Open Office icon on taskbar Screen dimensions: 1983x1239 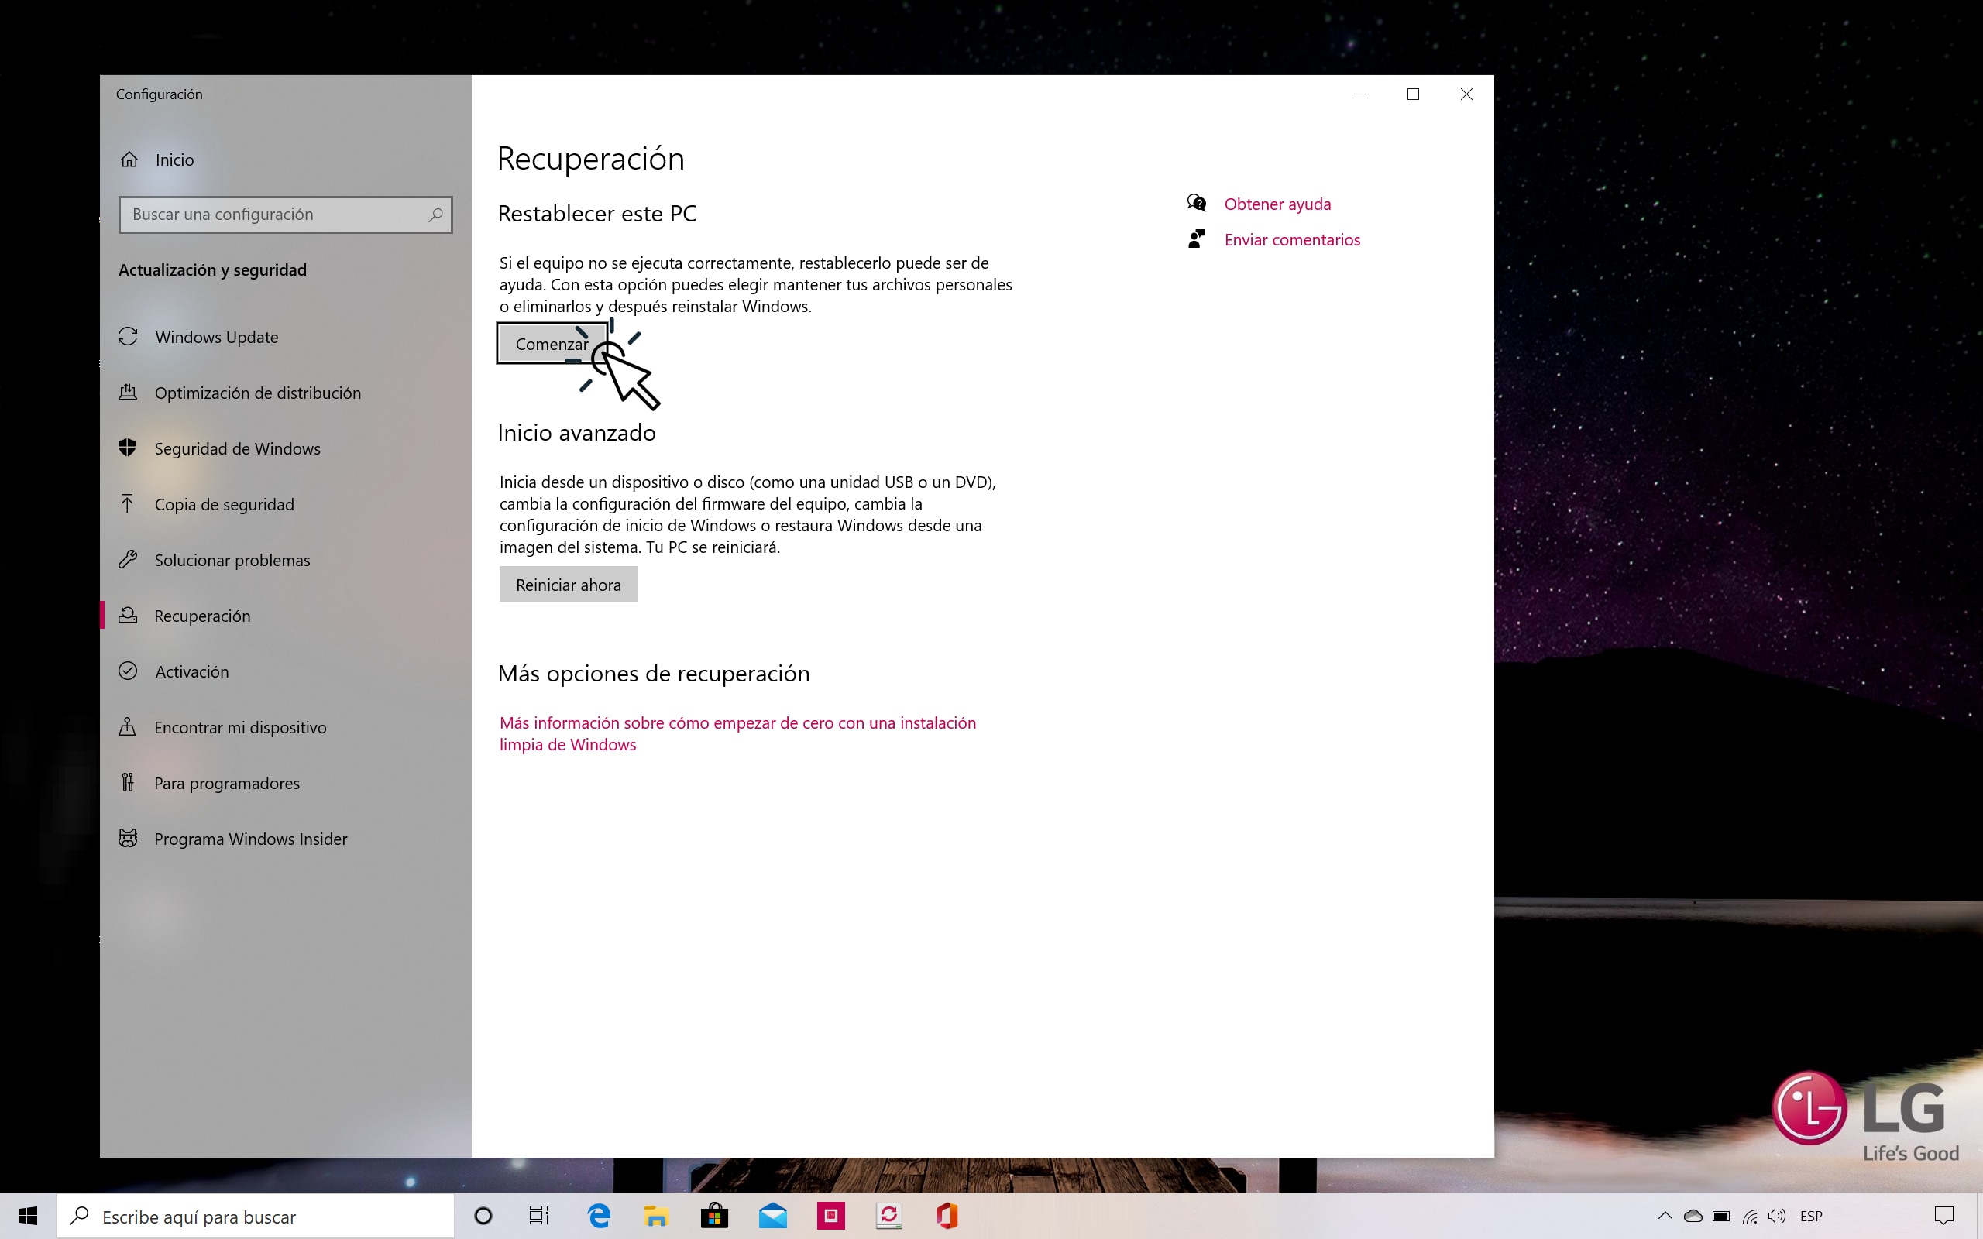(947, 1216)
